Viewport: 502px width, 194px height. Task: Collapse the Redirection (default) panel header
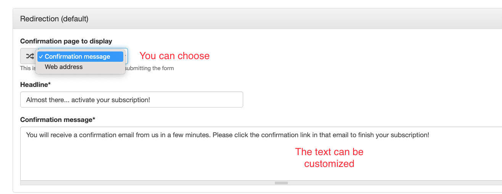(257, 19)
